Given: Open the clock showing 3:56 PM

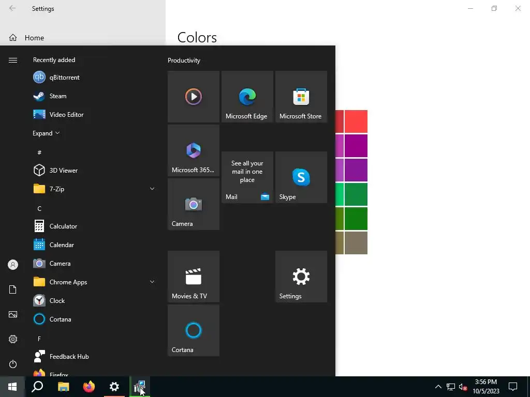Looking at the screenshot, I should tap(485, 387).
